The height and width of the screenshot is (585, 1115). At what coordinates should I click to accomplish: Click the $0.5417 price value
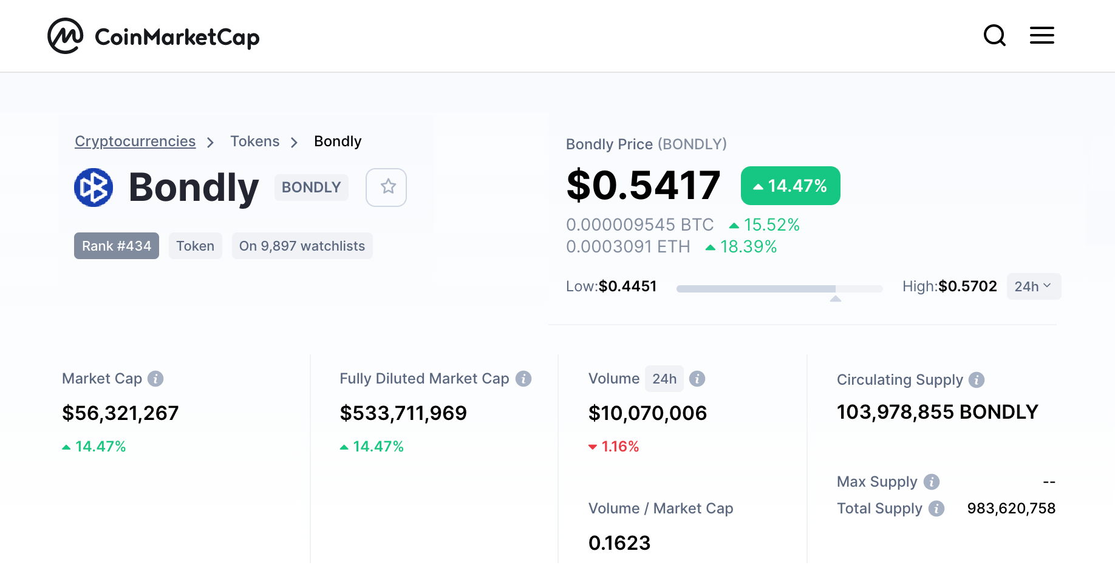pyautogui.click(x=644, y=186)
